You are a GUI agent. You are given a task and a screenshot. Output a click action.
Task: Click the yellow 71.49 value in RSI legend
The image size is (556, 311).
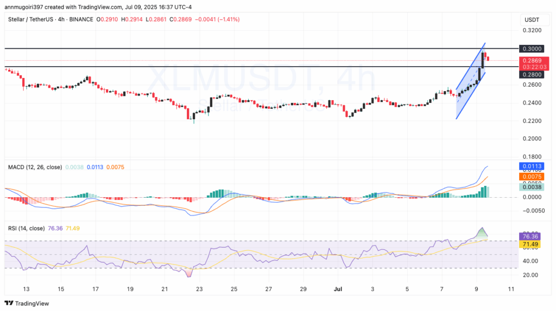pyautogui.click(x=72, y=228)
